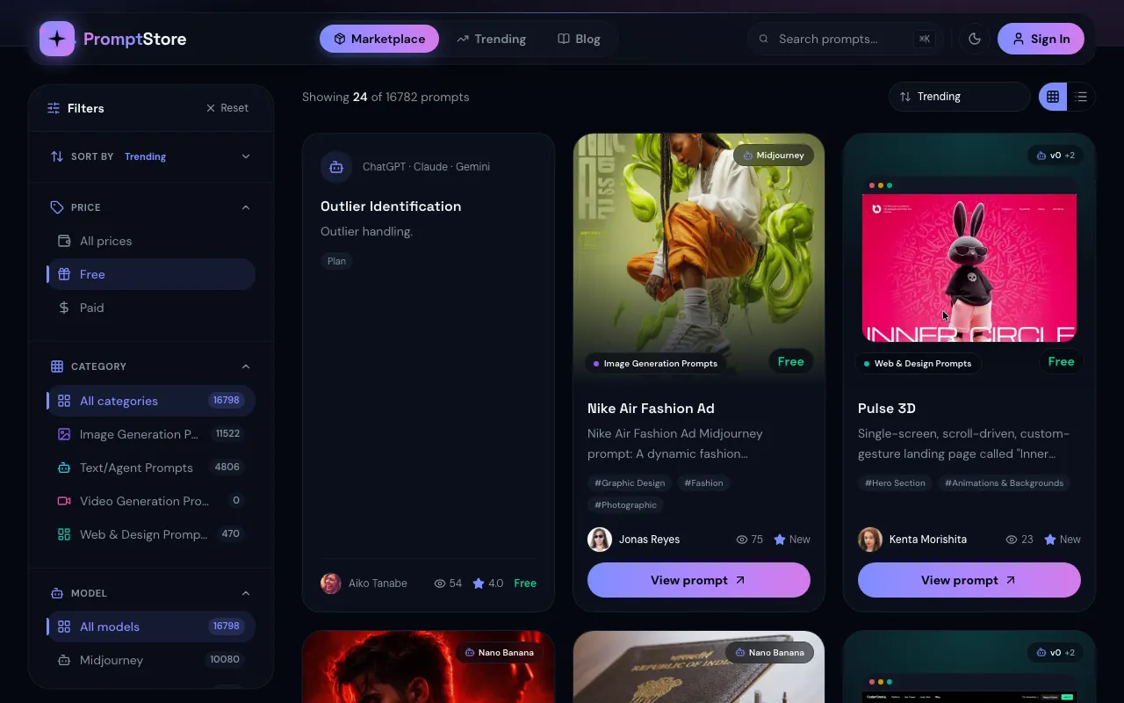The width and height of the screenshot is (1124, 703).
Task: Toggle dark mode moon icon
Action: click(975, 39)
